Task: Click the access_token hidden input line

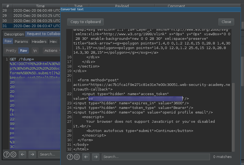Action: pyautogui.click(x=125, y=94)
